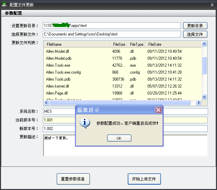217x190 pixels.
Task: Select the Allen.Page.dll row
Action: click(123, 93)
